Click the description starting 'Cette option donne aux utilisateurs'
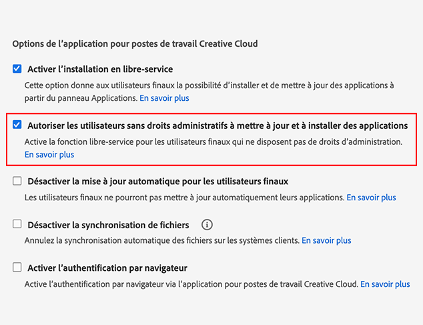Viewport: 423px width, 325px height. 209,85
